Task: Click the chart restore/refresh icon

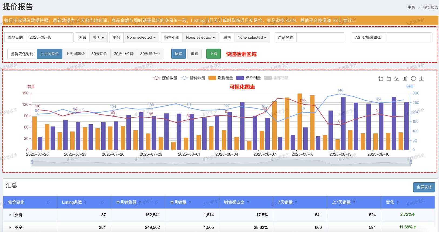Action: [413, 79]
